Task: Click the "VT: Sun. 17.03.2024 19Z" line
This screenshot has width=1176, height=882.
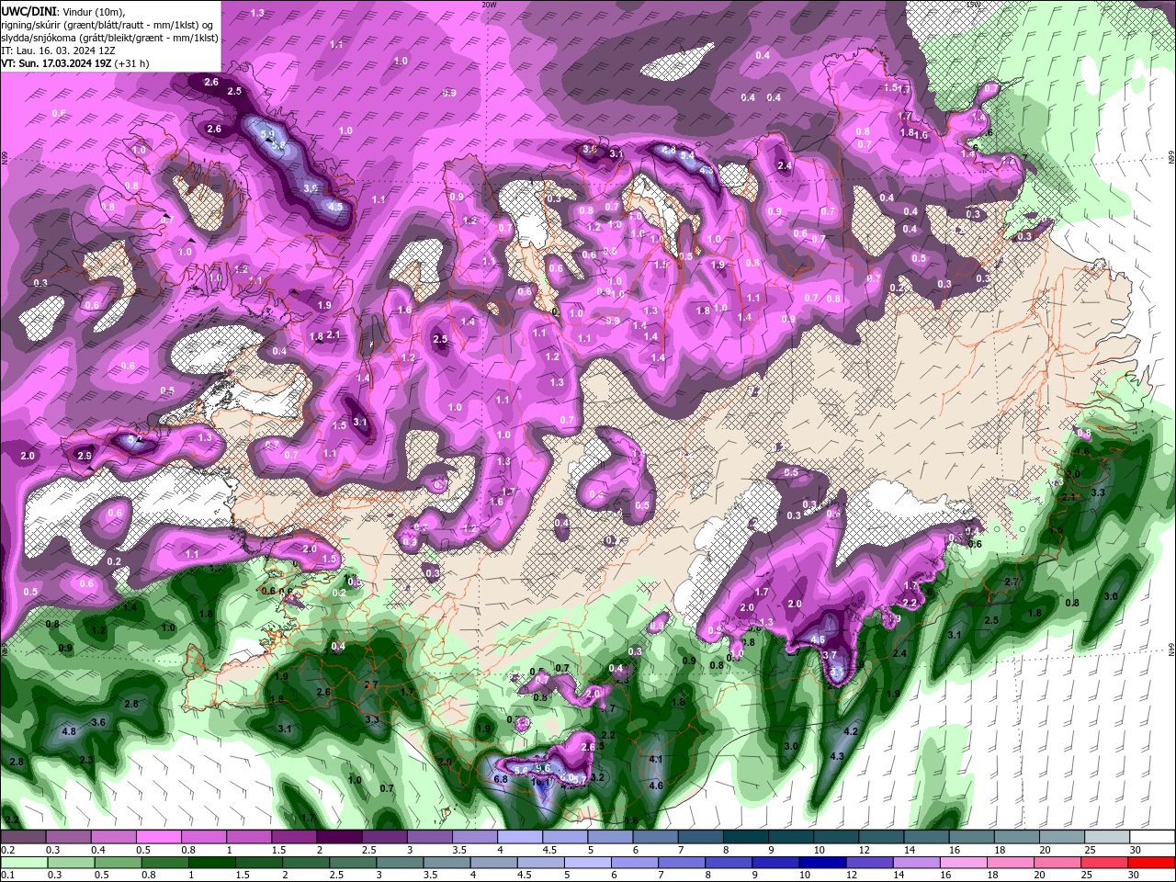Action: [x=56, y=63]
